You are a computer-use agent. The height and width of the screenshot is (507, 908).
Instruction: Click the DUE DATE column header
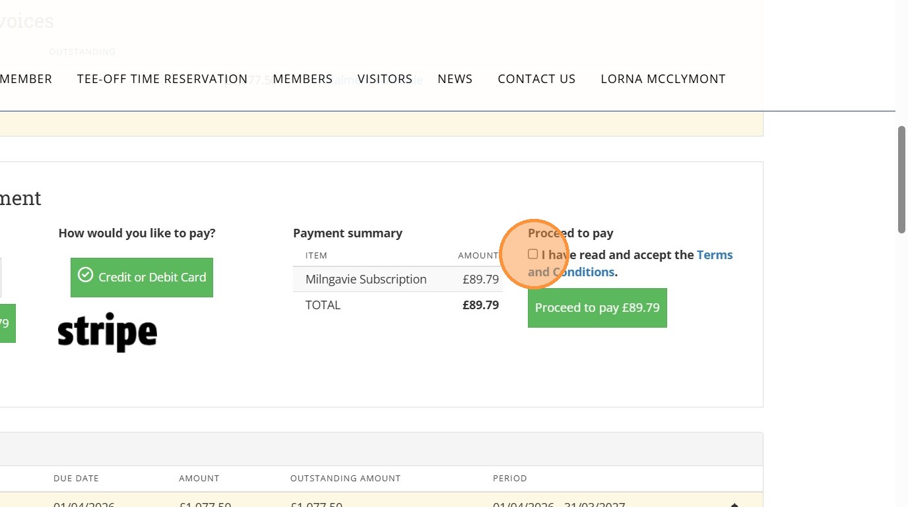pyautogui.click(x=77, y=479)
